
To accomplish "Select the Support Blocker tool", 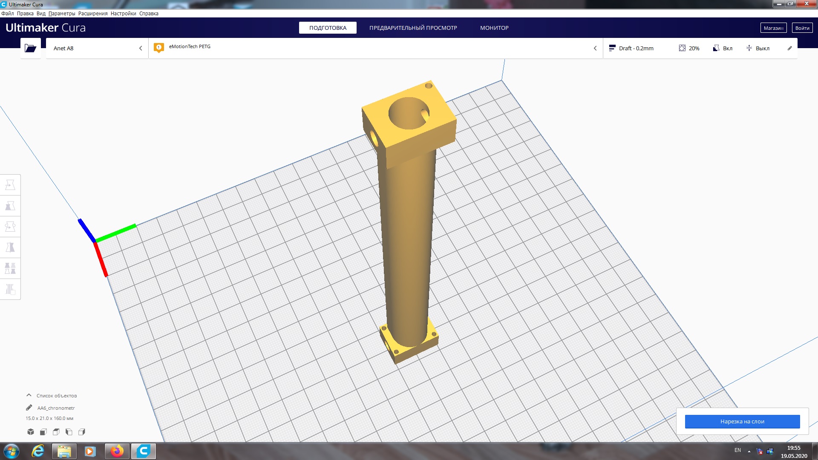I will click(10, 289).
